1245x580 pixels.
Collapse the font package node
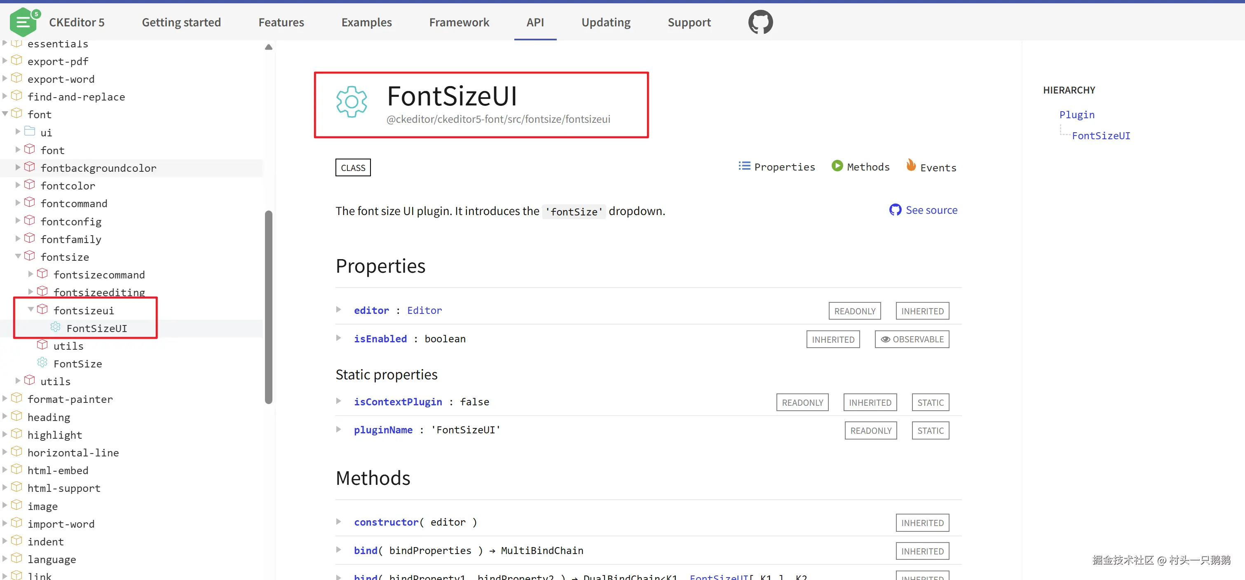click(5, 114)
